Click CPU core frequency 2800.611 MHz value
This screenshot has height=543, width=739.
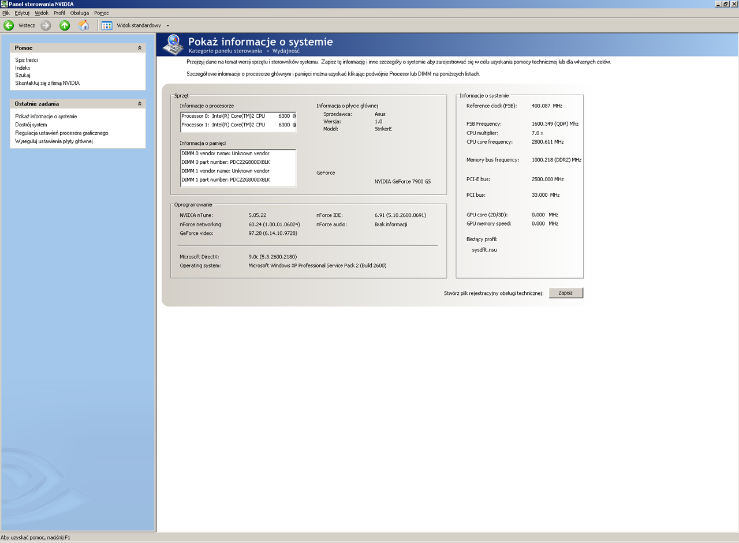(548, 142)
